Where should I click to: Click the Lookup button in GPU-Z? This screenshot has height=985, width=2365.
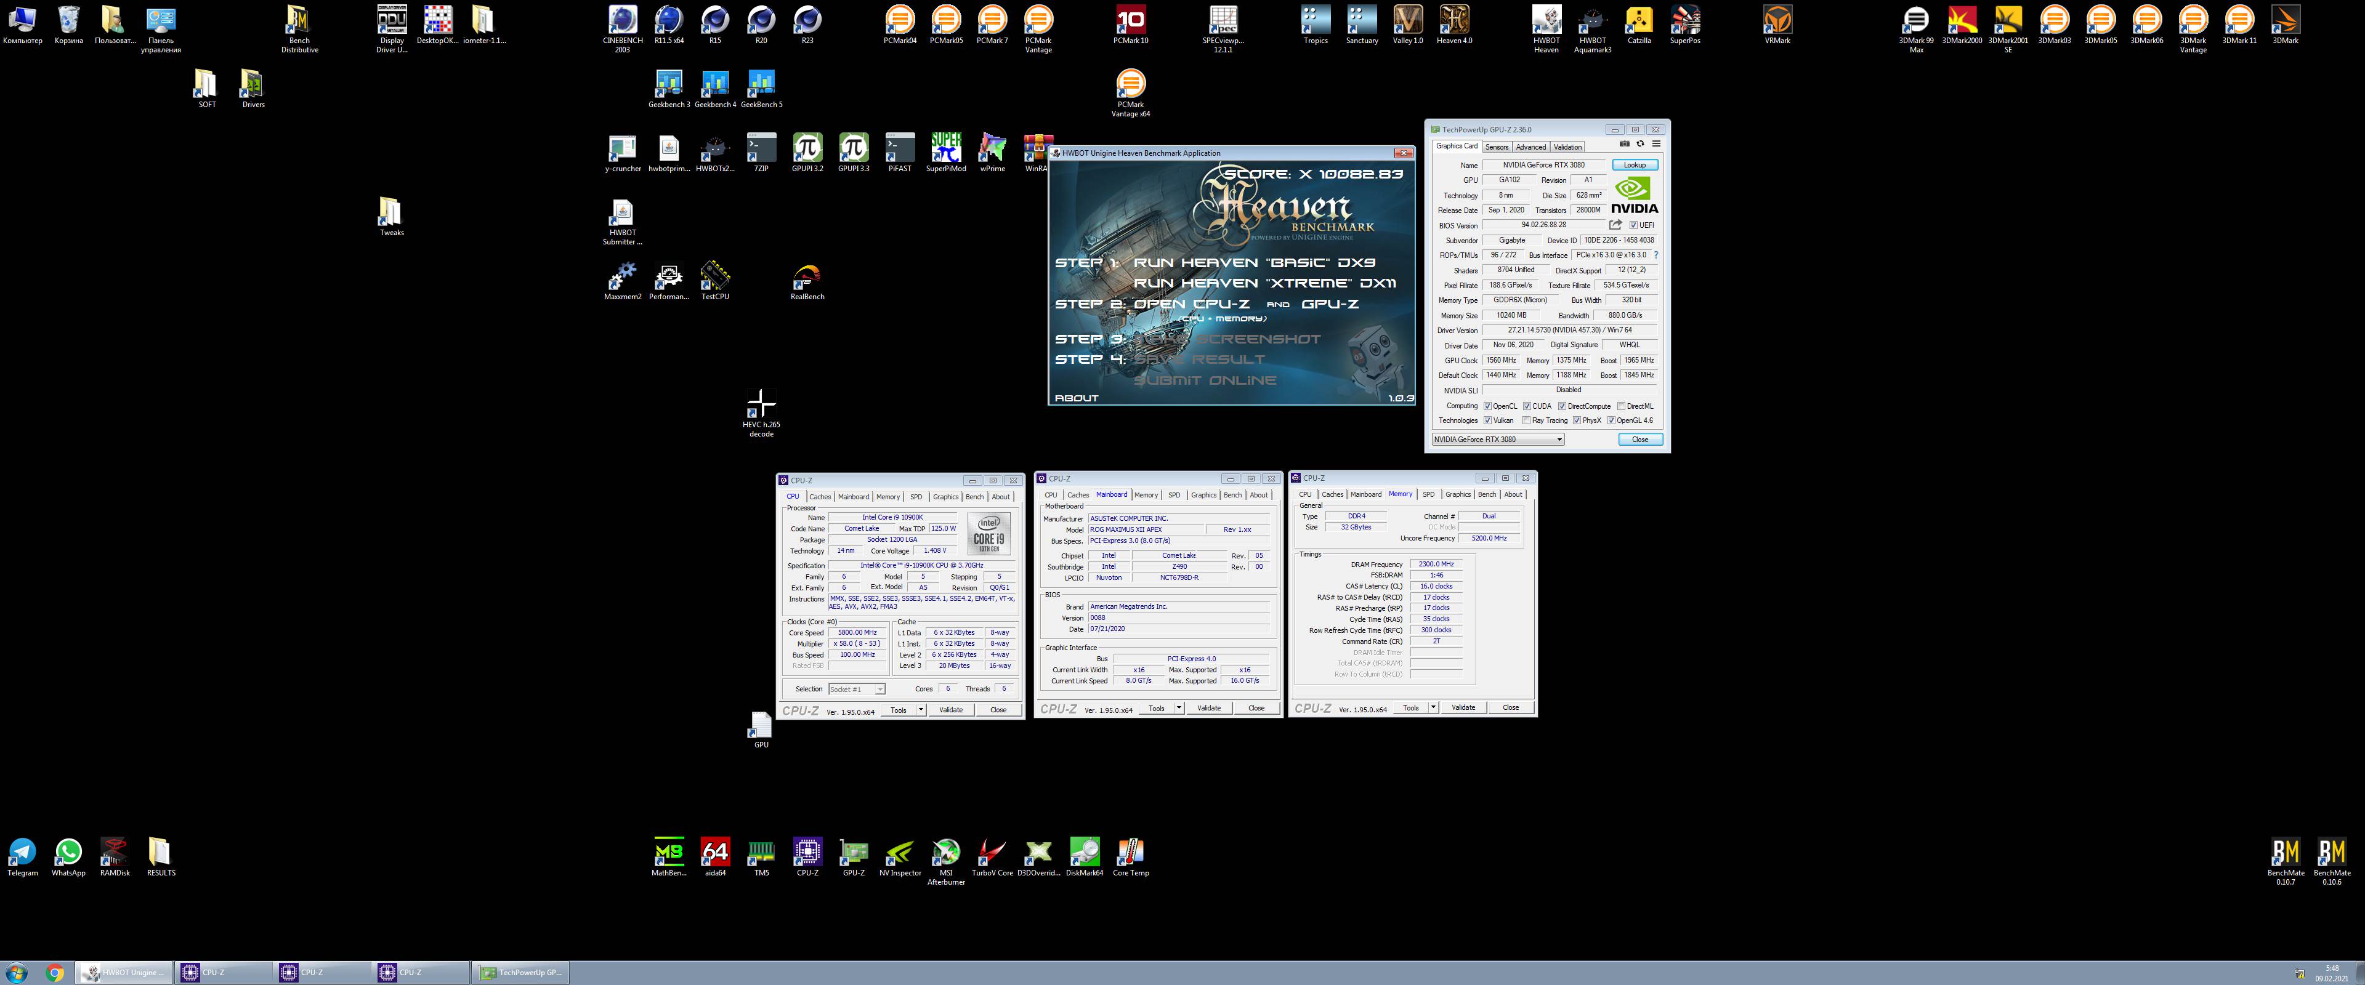pyautogui.click(x=1634, y=165)
